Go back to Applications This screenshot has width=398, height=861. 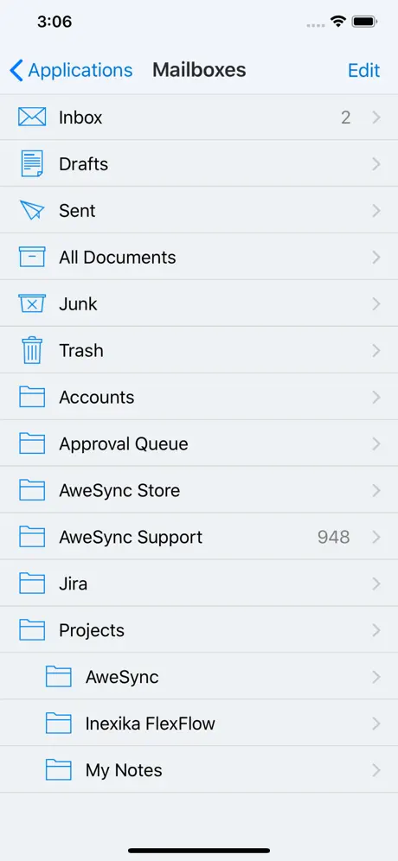pos(71,70)
